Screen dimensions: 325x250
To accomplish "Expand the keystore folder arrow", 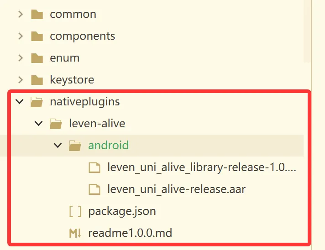I will 20,80.
